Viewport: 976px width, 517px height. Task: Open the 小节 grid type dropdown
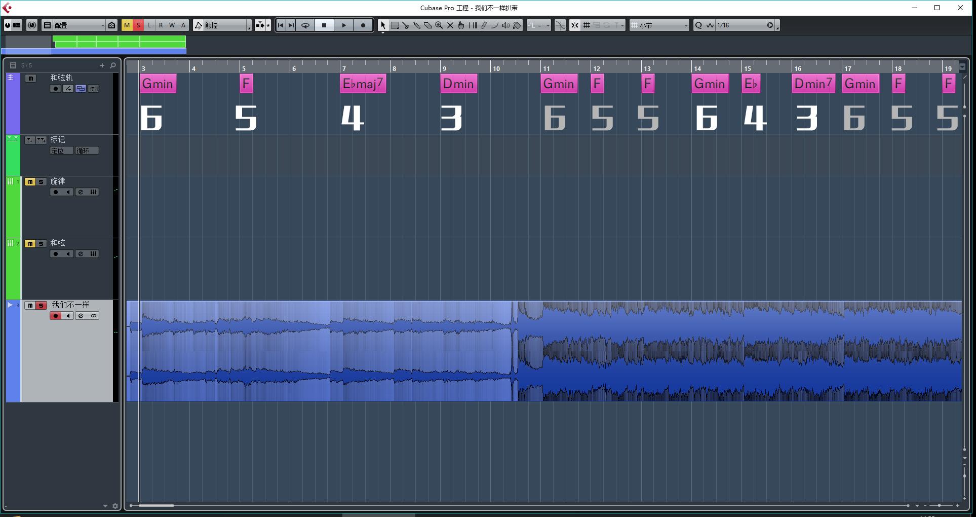659,25
